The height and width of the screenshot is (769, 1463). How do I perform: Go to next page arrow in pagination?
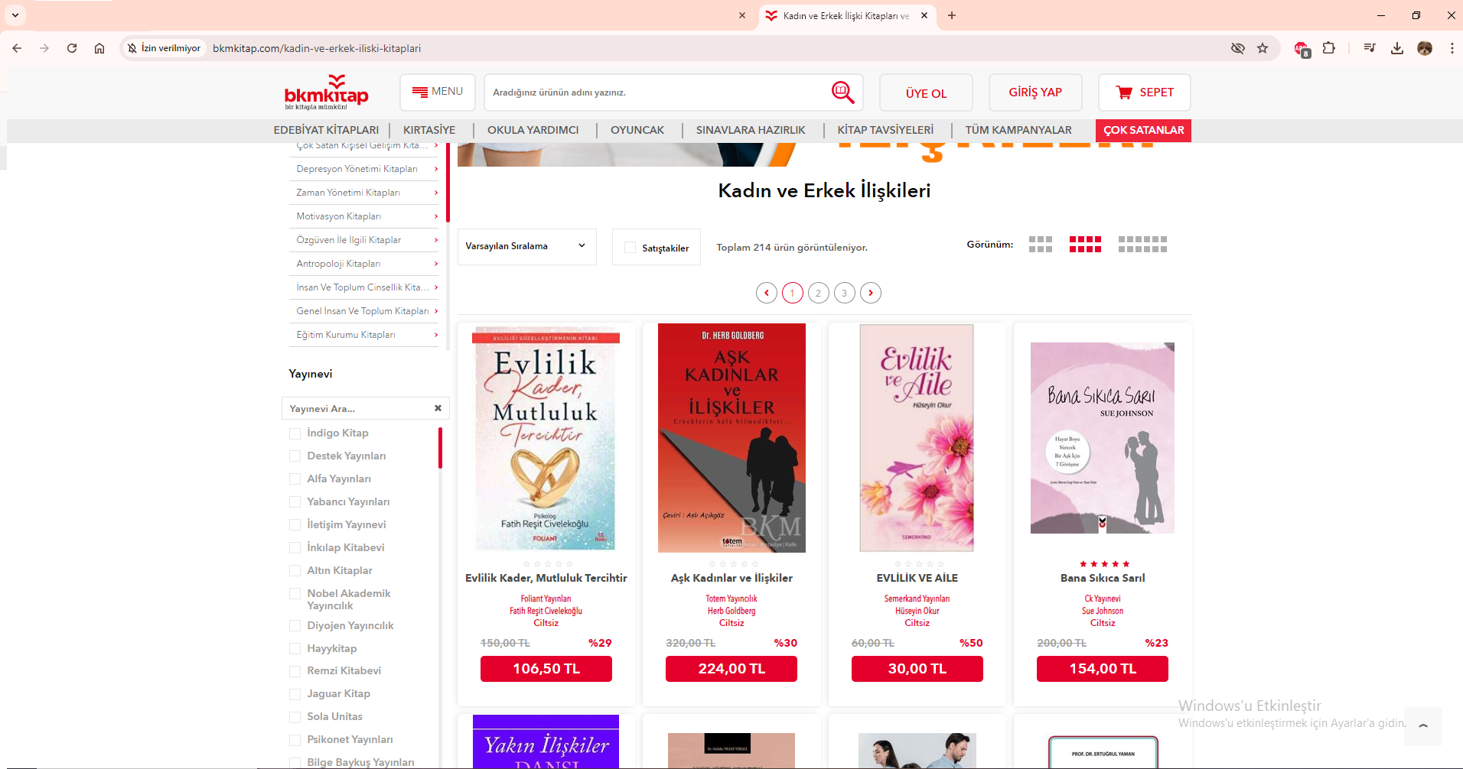[871, 293]
